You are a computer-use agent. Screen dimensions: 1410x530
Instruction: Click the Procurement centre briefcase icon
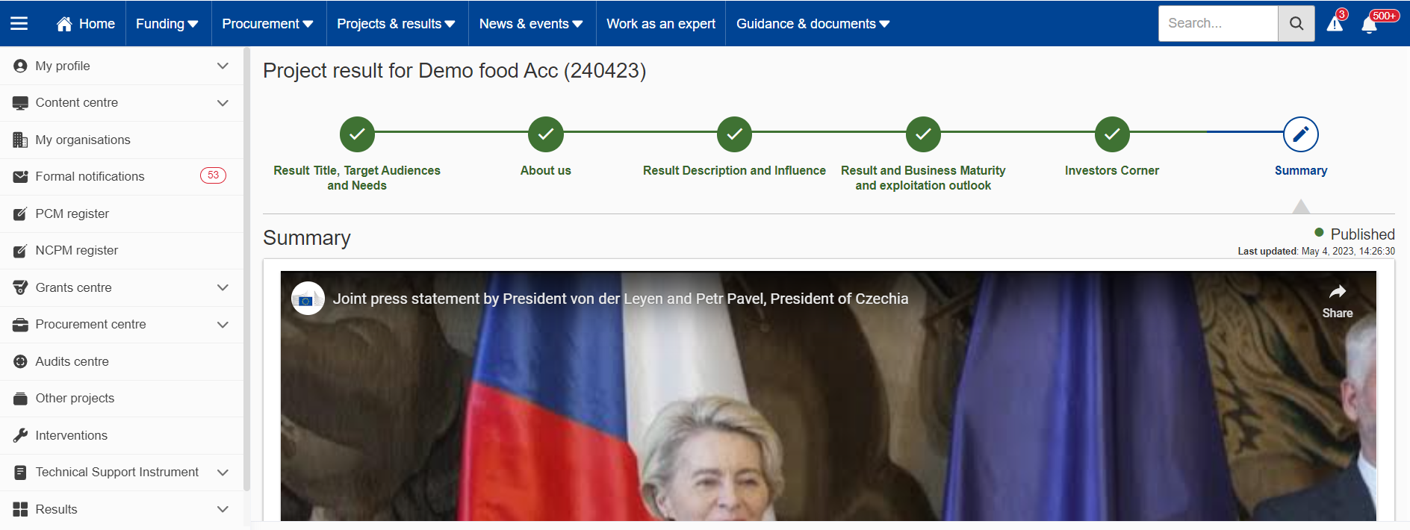tap(20, 325)
